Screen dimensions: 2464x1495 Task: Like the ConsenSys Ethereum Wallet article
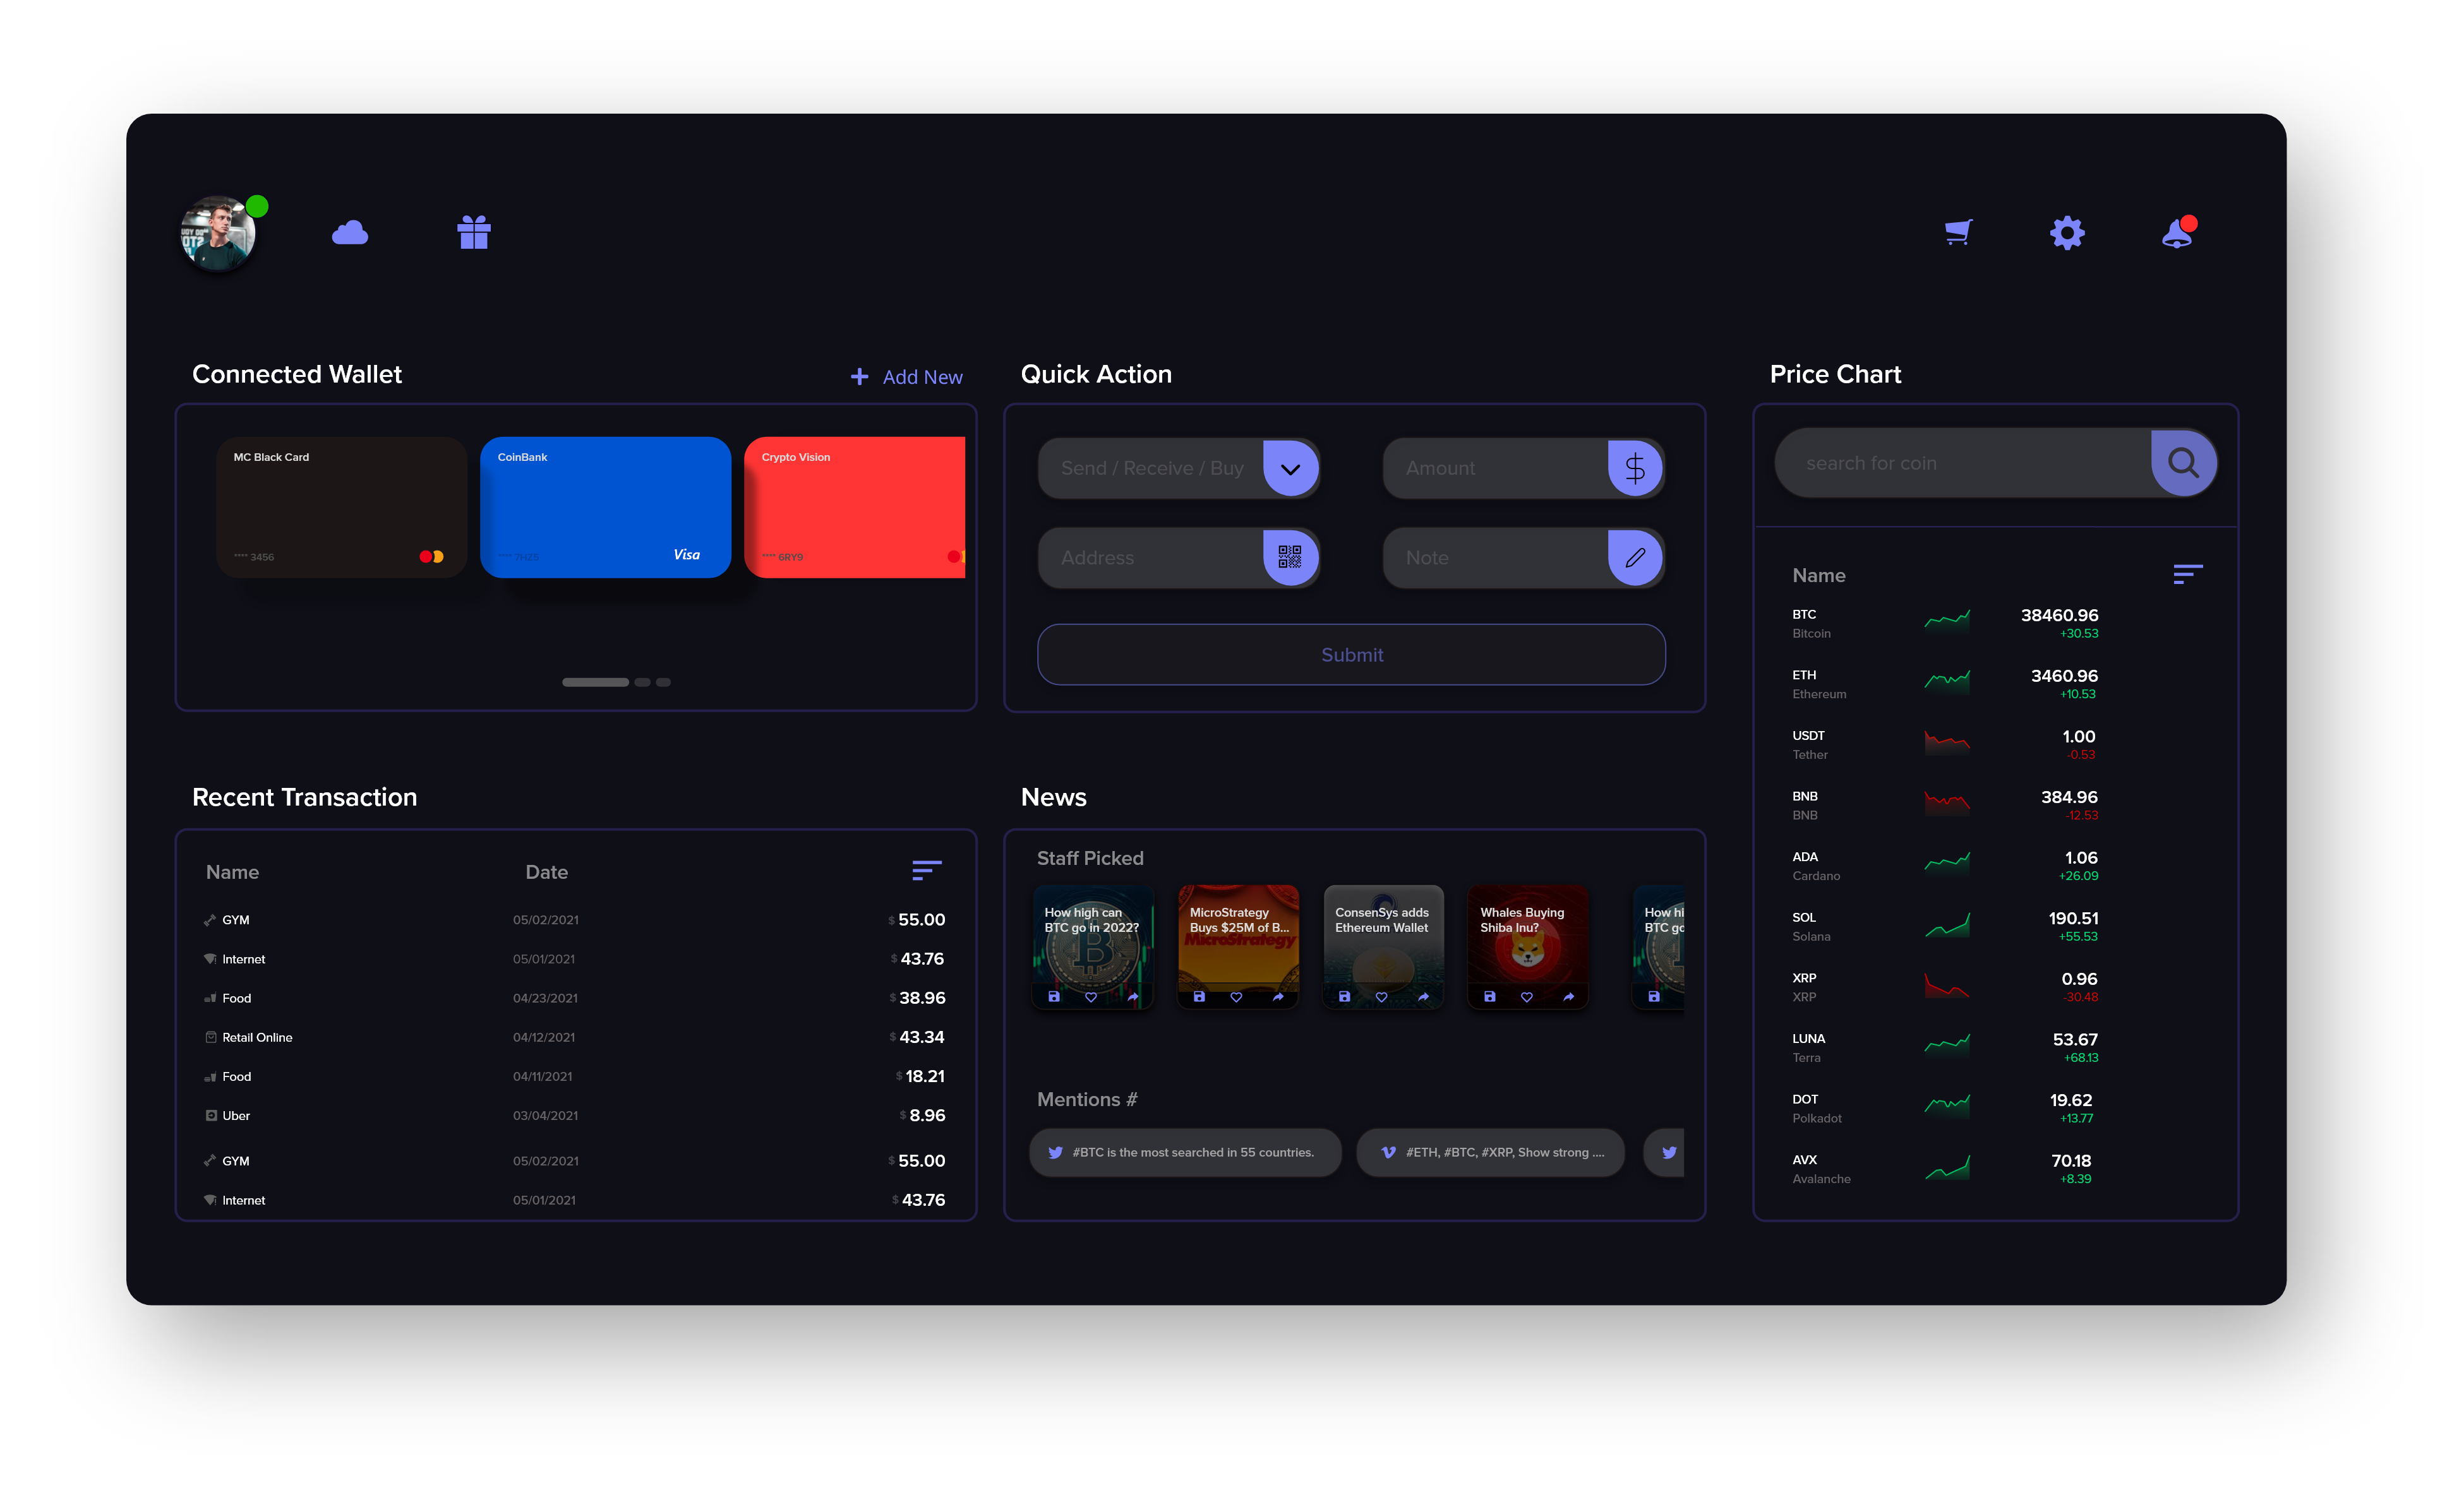click(1381, 996)
